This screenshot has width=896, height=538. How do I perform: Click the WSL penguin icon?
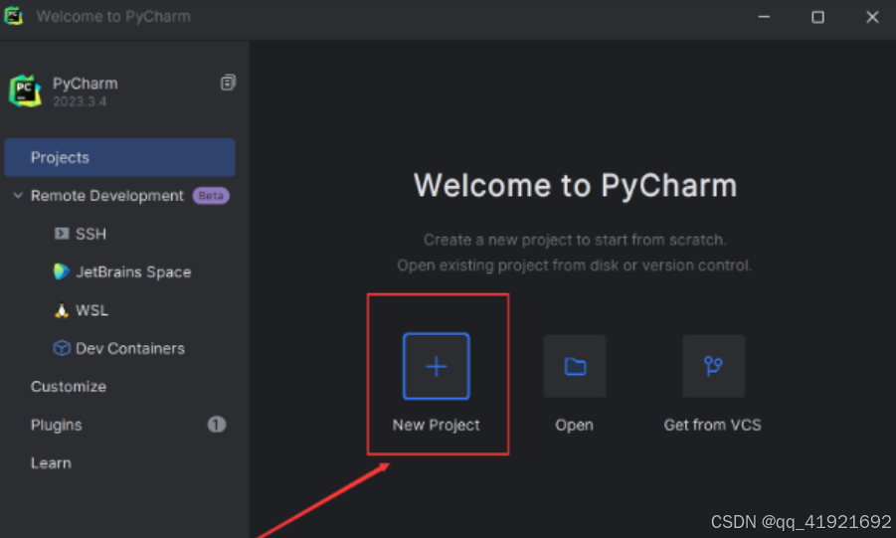click(61, 310)
